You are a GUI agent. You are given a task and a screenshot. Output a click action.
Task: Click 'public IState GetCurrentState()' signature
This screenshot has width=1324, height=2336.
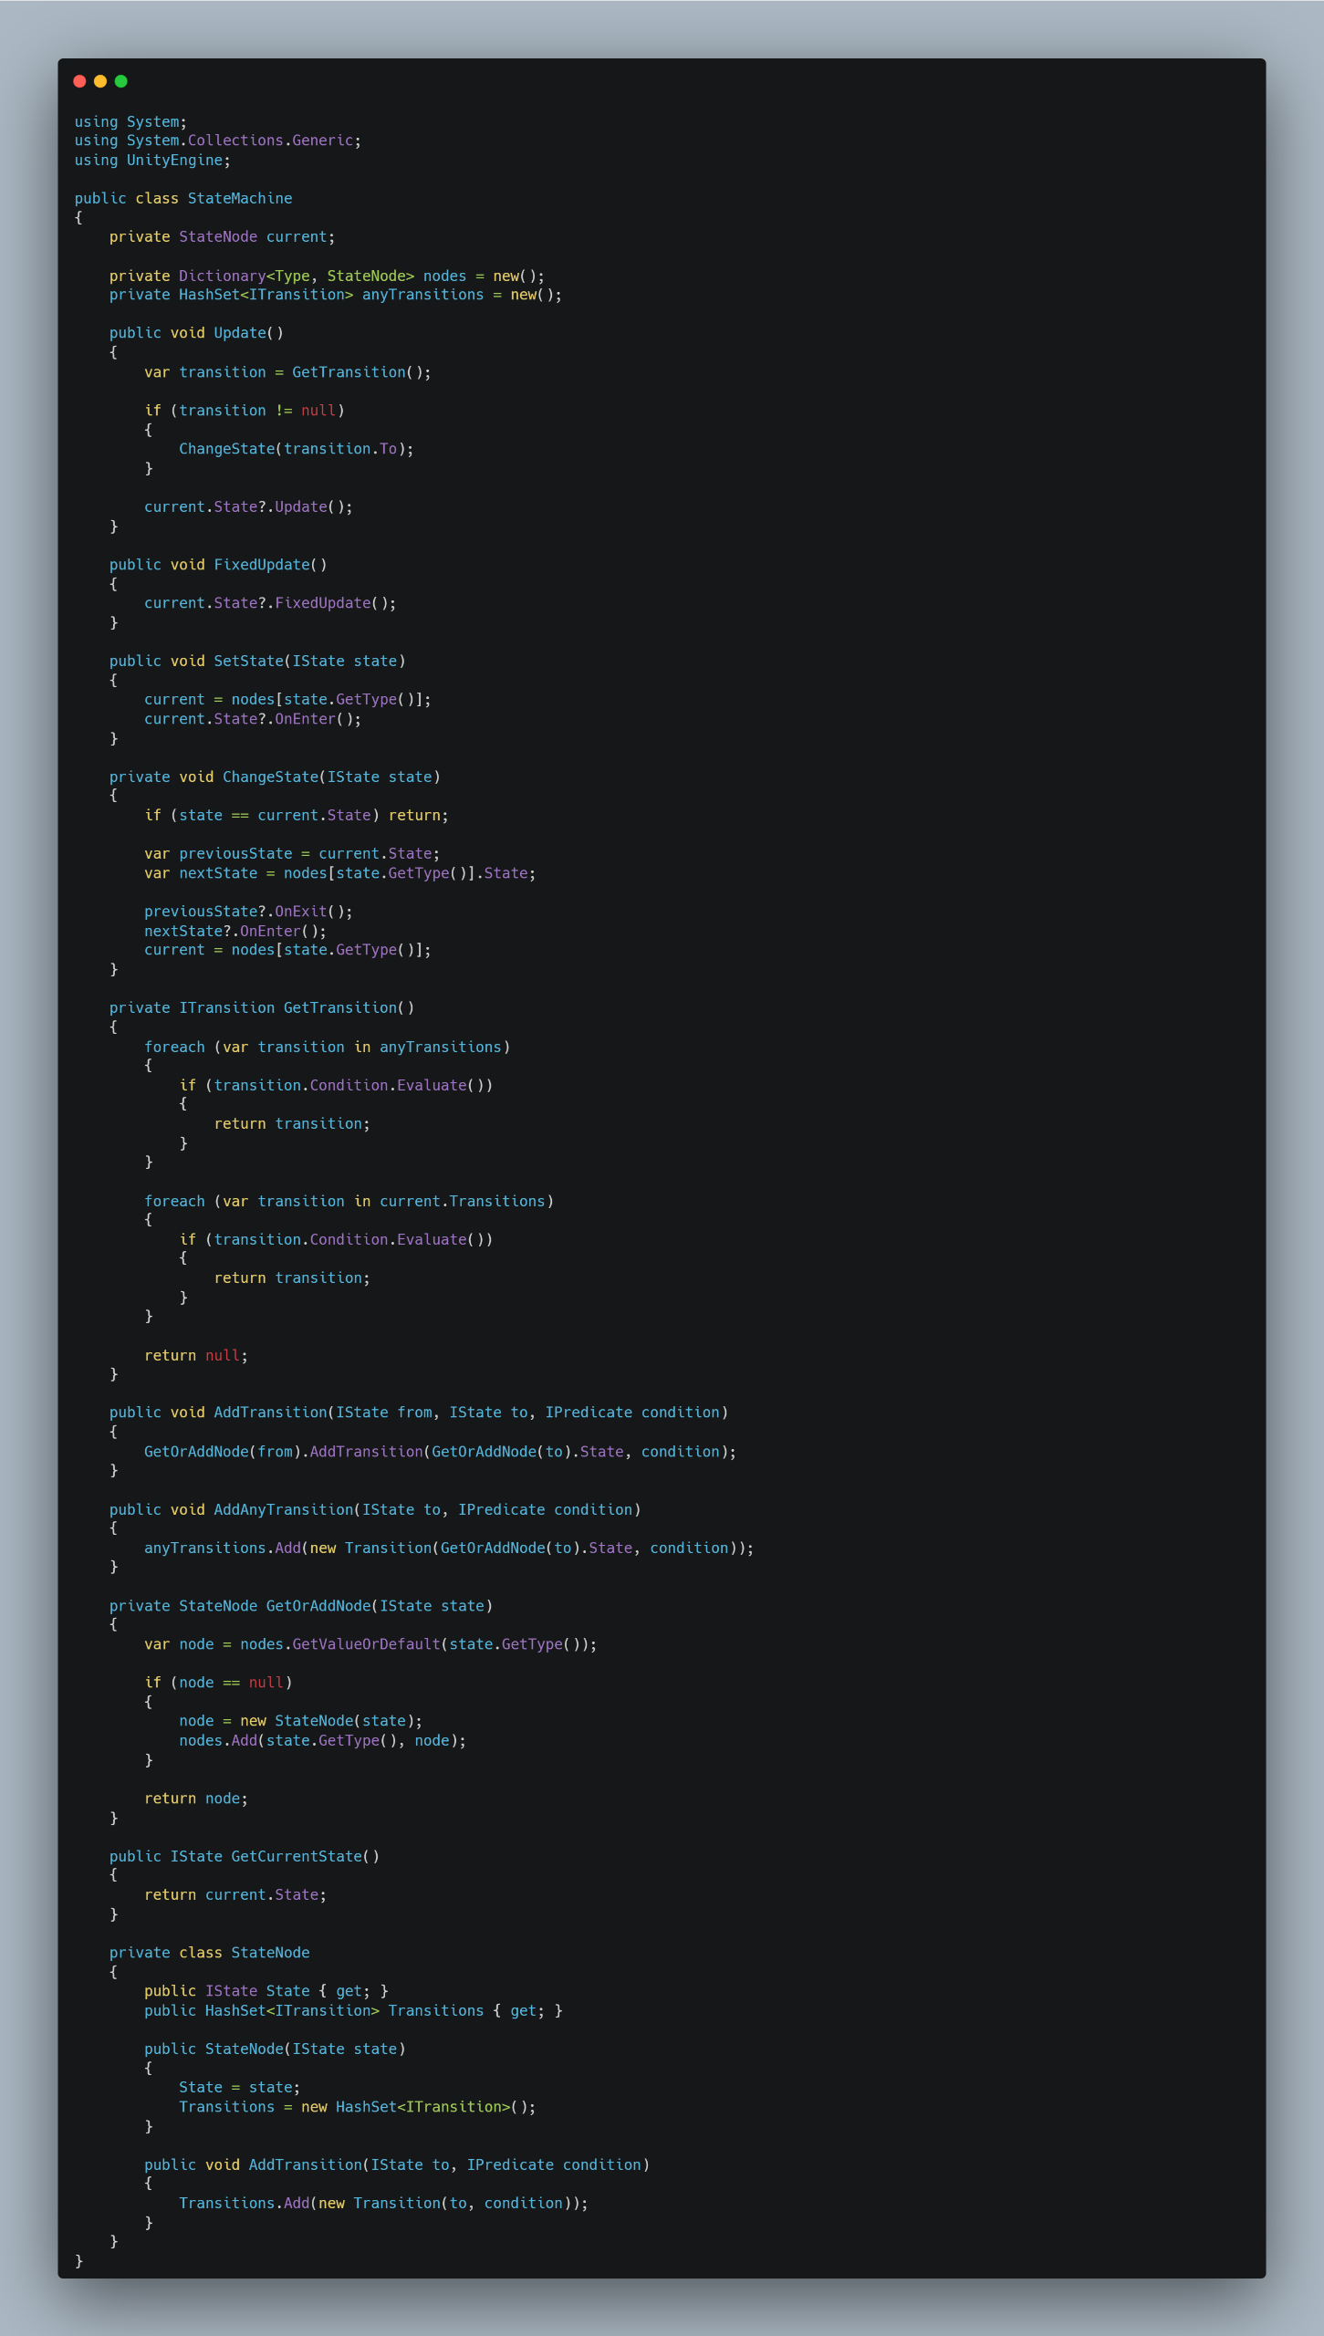pos(245,1857)
